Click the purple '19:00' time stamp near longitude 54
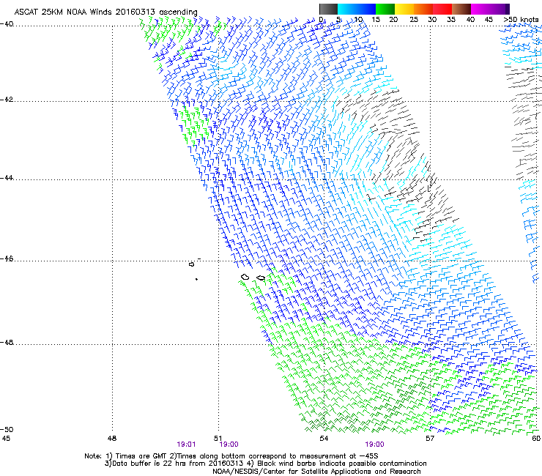This screenshot has height=476, width=542. pyautogui.click(x=375, y=445)
